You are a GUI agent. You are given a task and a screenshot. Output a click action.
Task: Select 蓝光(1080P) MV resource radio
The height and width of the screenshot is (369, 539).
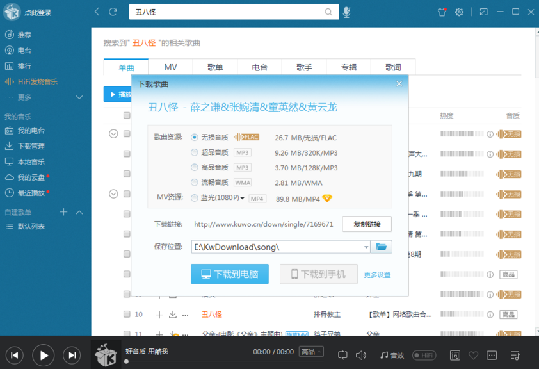point(194,198)
